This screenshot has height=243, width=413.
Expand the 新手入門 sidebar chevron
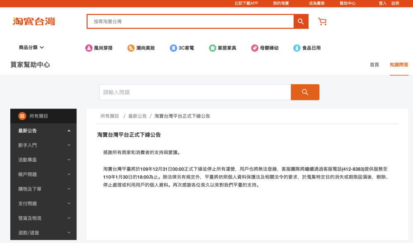click(x=69, y=145)
